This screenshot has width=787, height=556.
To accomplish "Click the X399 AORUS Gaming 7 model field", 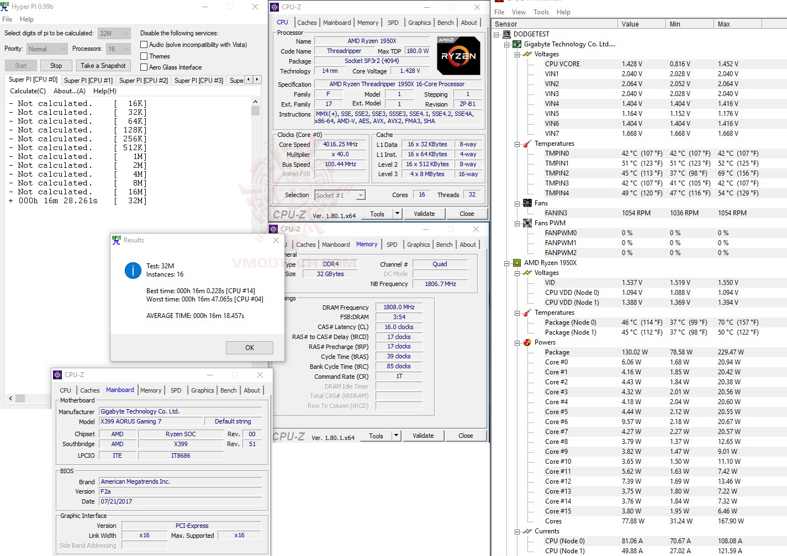I will (151, 421).
